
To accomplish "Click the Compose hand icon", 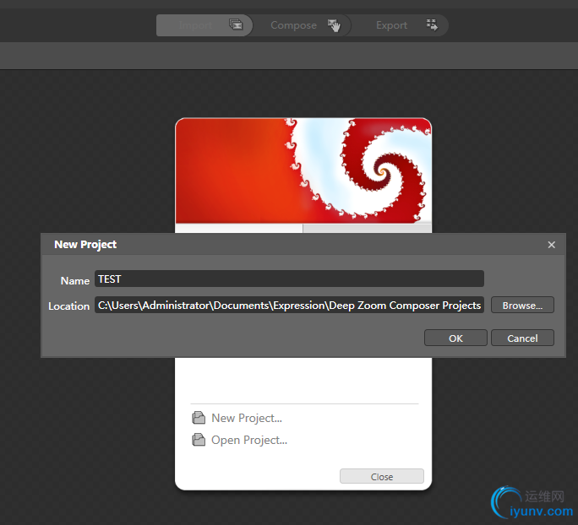I will (334, 25).
